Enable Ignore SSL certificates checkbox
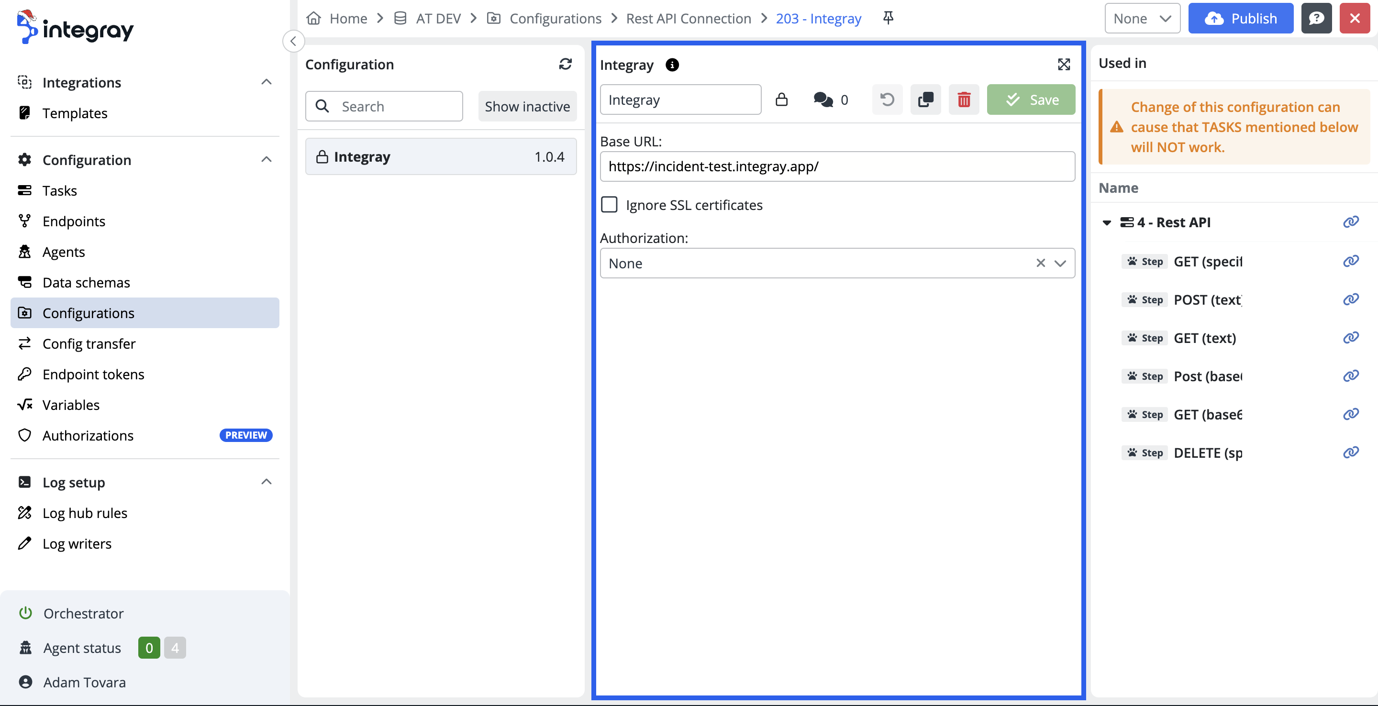 (x=609, y=205)
